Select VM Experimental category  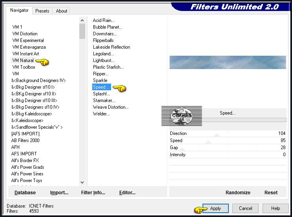[28, 40]
